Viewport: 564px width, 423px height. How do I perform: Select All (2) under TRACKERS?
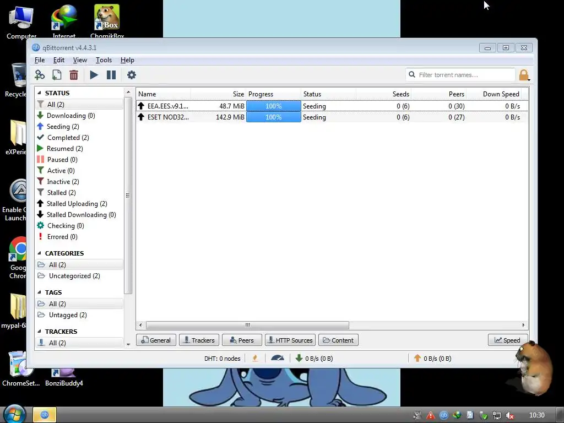tap(79, 343)
